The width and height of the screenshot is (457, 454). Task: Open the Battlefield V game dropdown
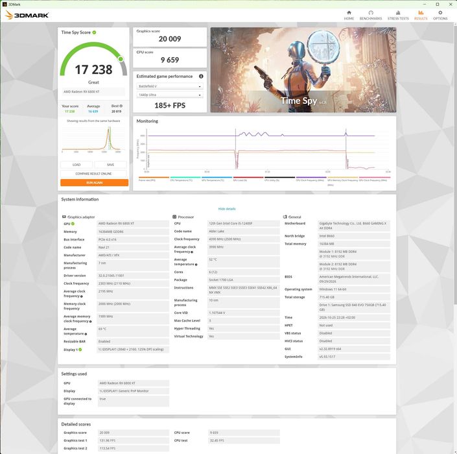point(170,86)
